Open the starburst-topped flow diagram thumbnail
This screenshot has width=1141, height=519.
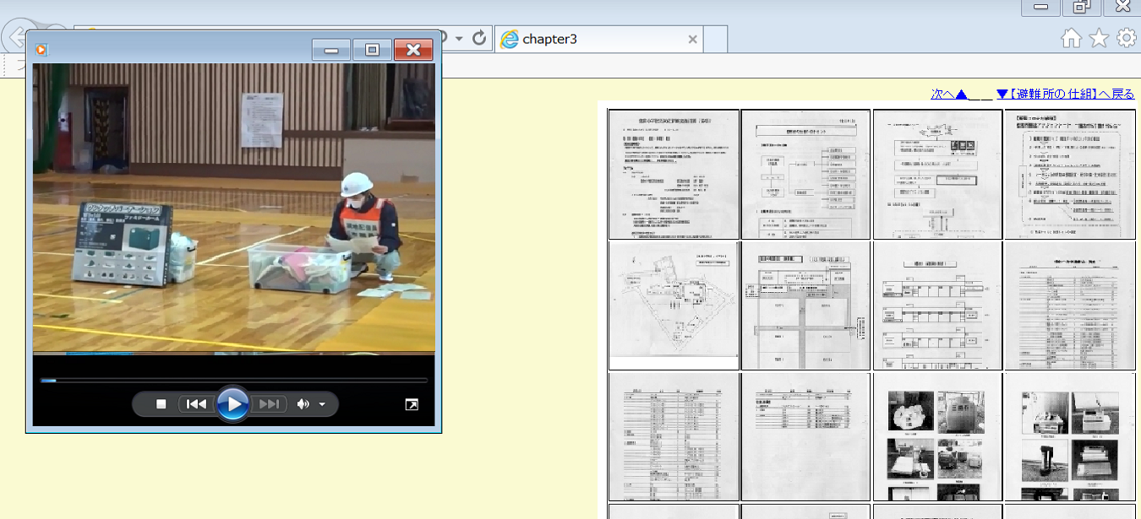coord(938,174)
